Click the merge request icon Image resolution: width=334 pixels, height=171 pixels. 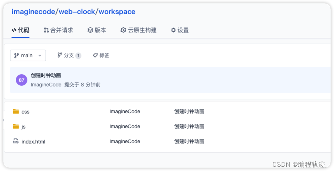click(46, 30)
